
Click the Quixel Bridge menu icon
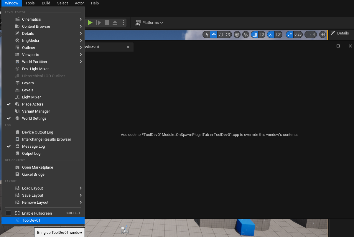click(x=17, y=174)
